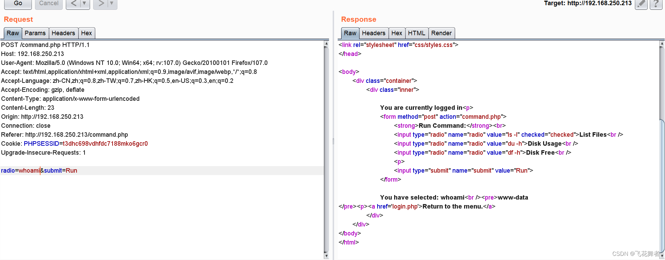Click the 'Run Command:' strong tag line
665x260 pixels.
pos(450,126)
